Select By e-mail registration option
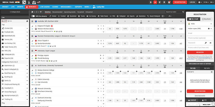215x107 pixels. point(193,19)
